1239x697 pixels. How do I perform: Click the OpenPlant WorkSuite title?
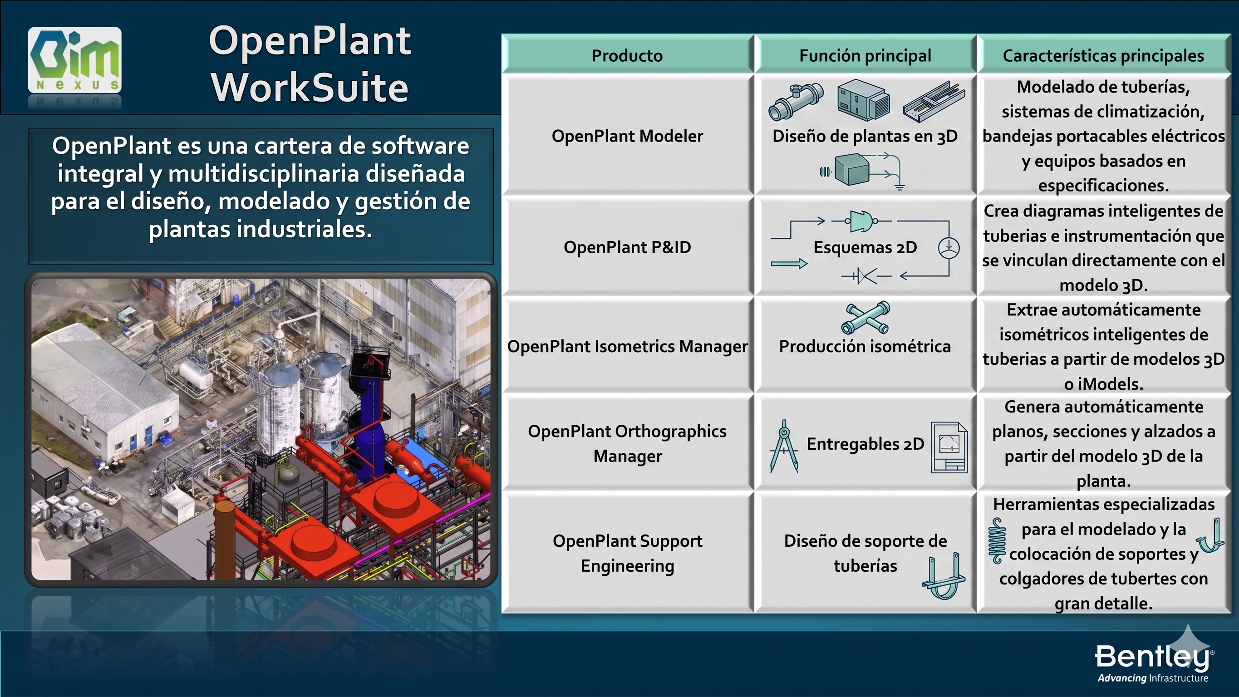point(310,64)
